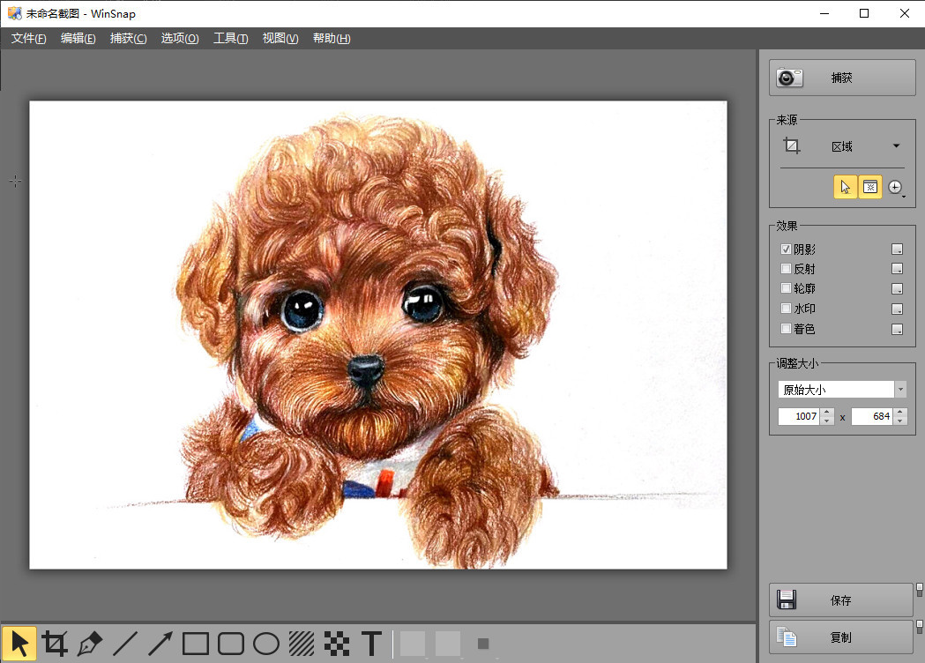Enable the 水印 watermark checkbox
Image resolution: width=925 pixels, height=663 pixels.
(787, 309)
